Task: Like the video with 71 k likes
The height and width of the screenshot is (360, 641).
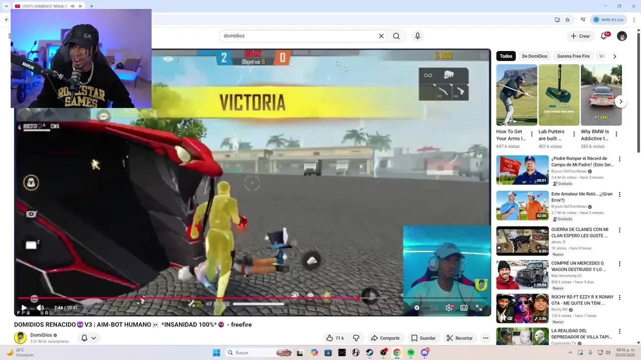Action: (335, 338)
